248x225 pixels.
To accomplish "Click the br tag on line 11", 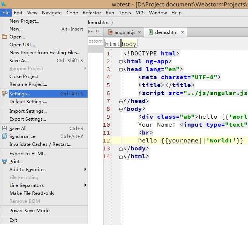I will (x=146, y=132).
